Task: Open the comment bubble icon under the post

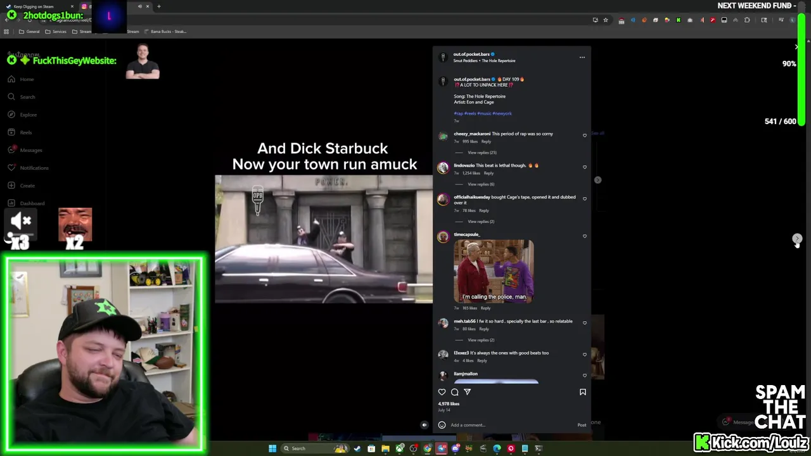Action: coord(454,392)
